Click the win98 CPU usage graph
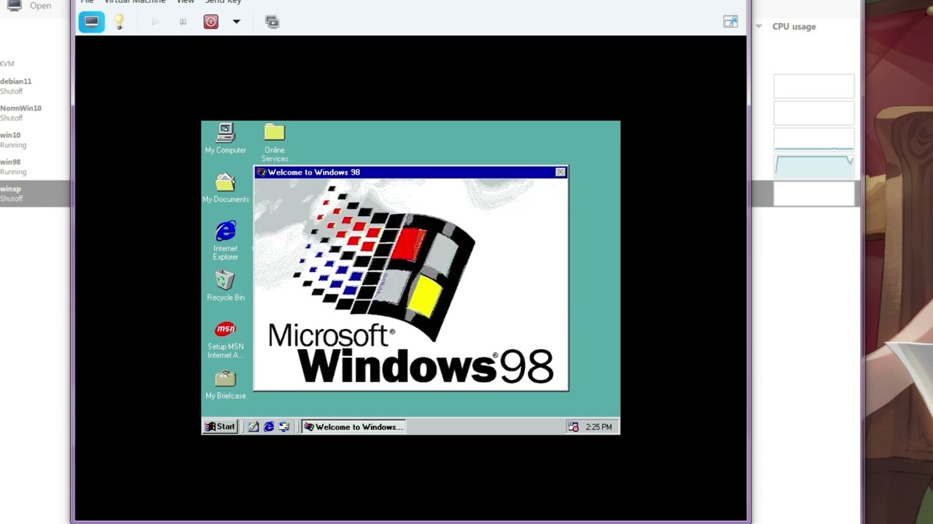 (814, 166)
